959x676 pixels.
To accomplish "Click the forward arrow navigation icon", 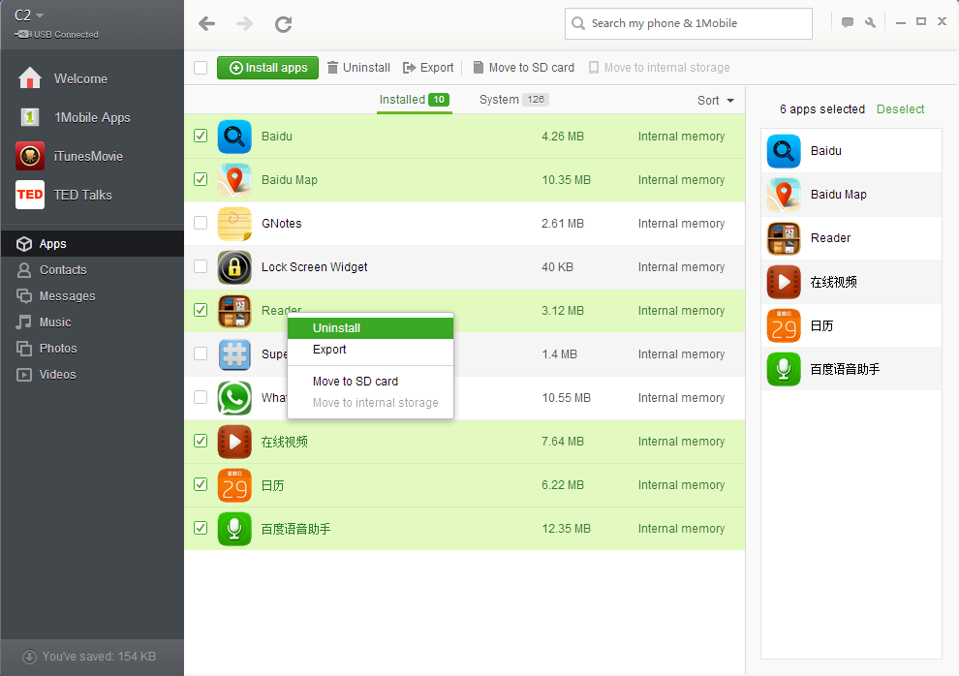I will click(x=245, y=24).
